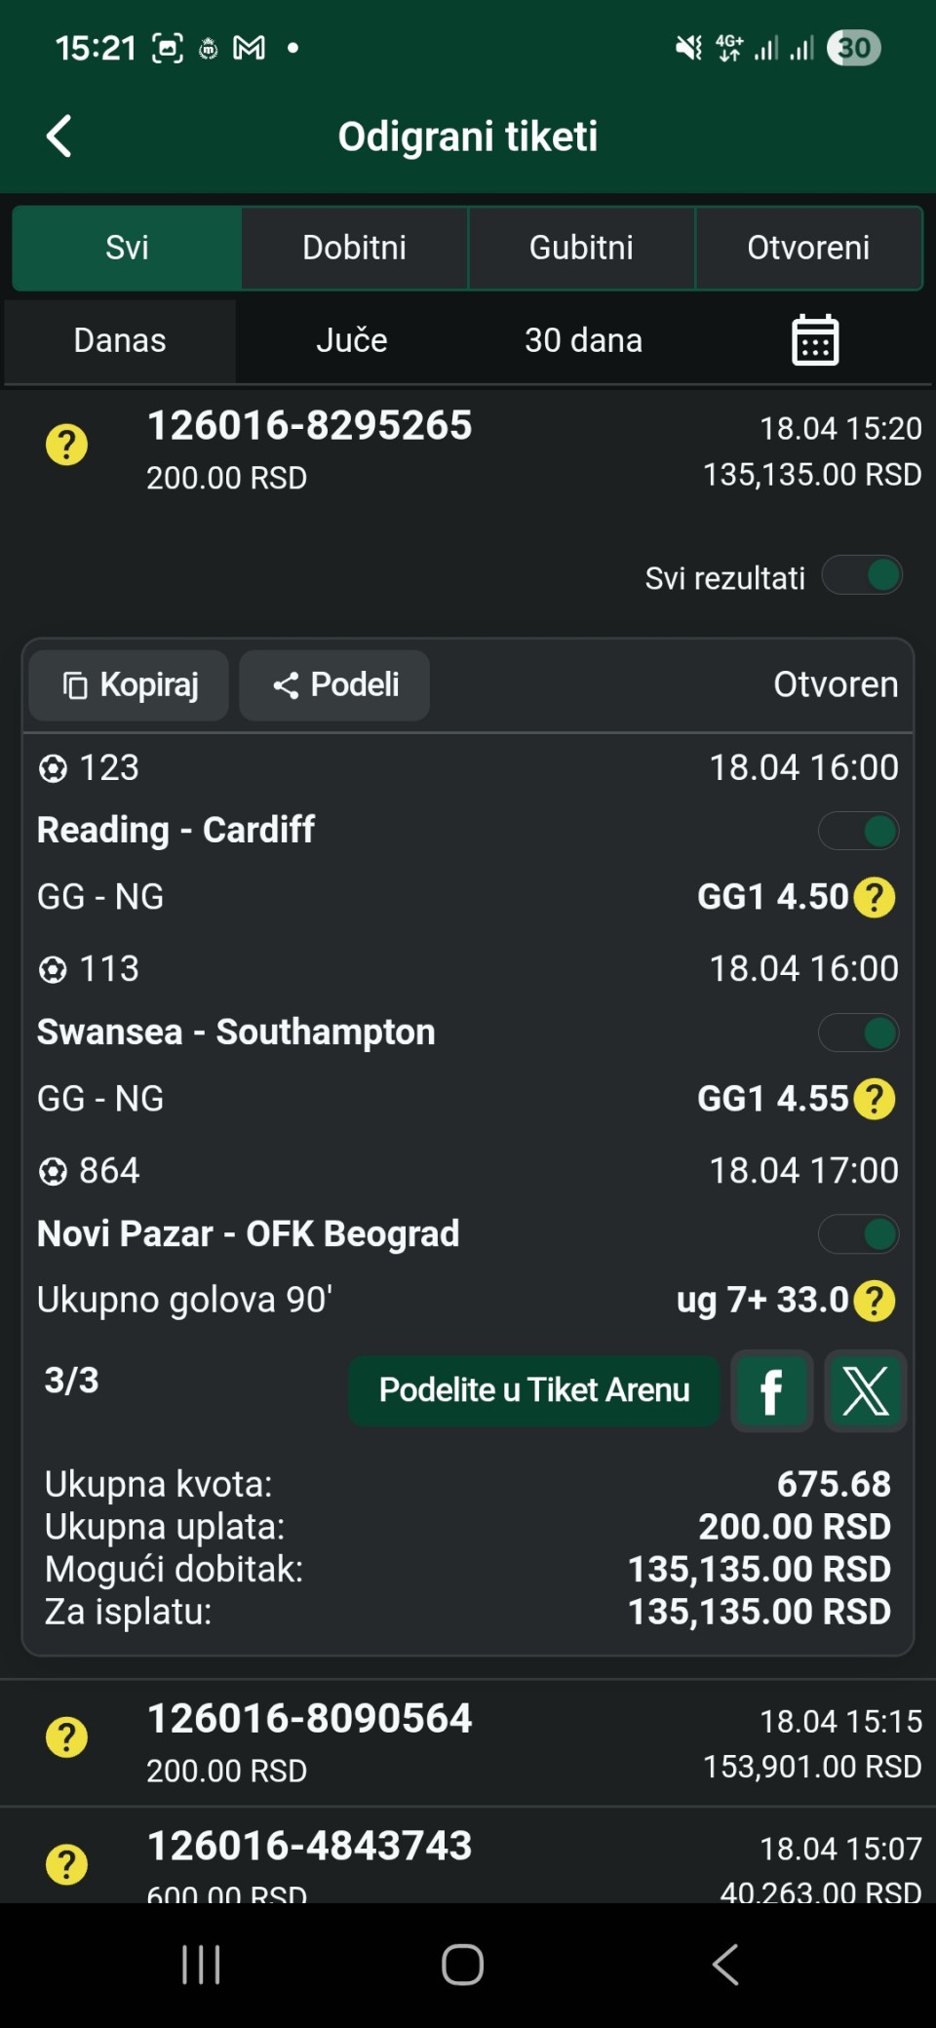Tap the status icon of ticket 126016-8295265
Viewport: 936px width, 2028px height.
coord(66,446)
